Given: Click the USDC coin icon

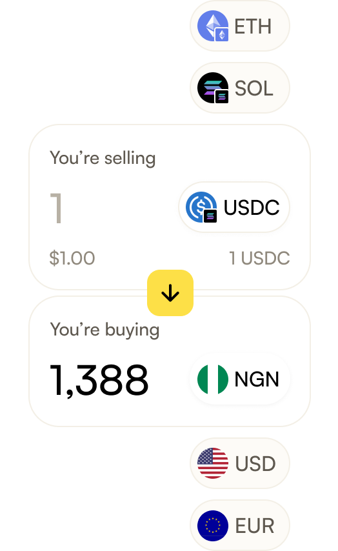Looking at the screenshot, I should tap(201, 207).
